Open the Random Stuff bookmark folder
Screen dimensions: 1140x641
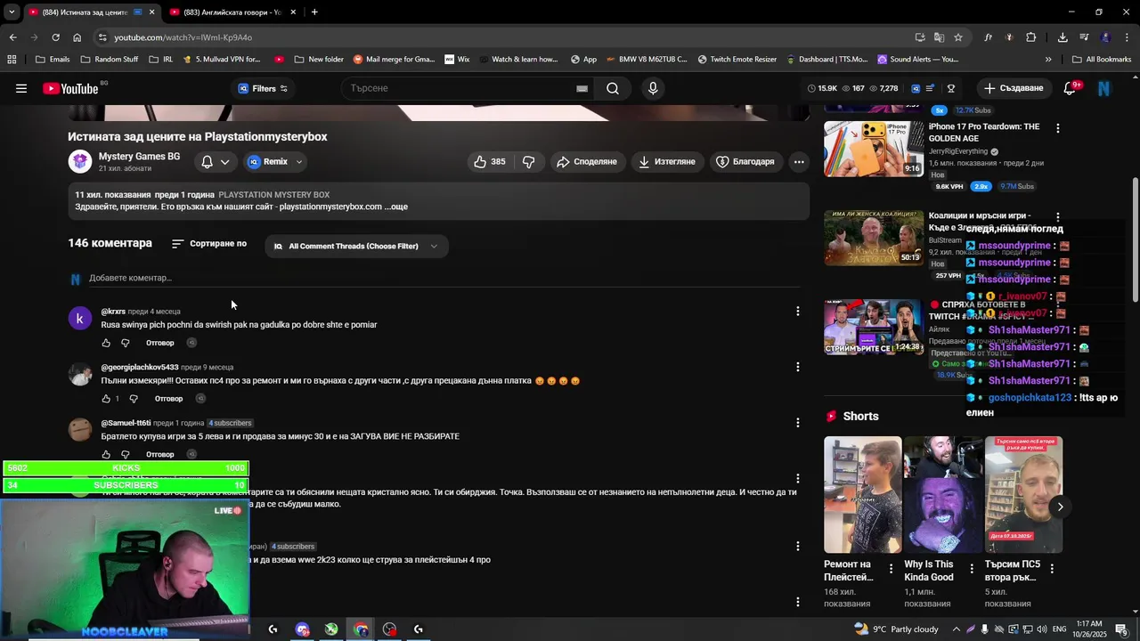pyautogui.click(x=110, y=60)
